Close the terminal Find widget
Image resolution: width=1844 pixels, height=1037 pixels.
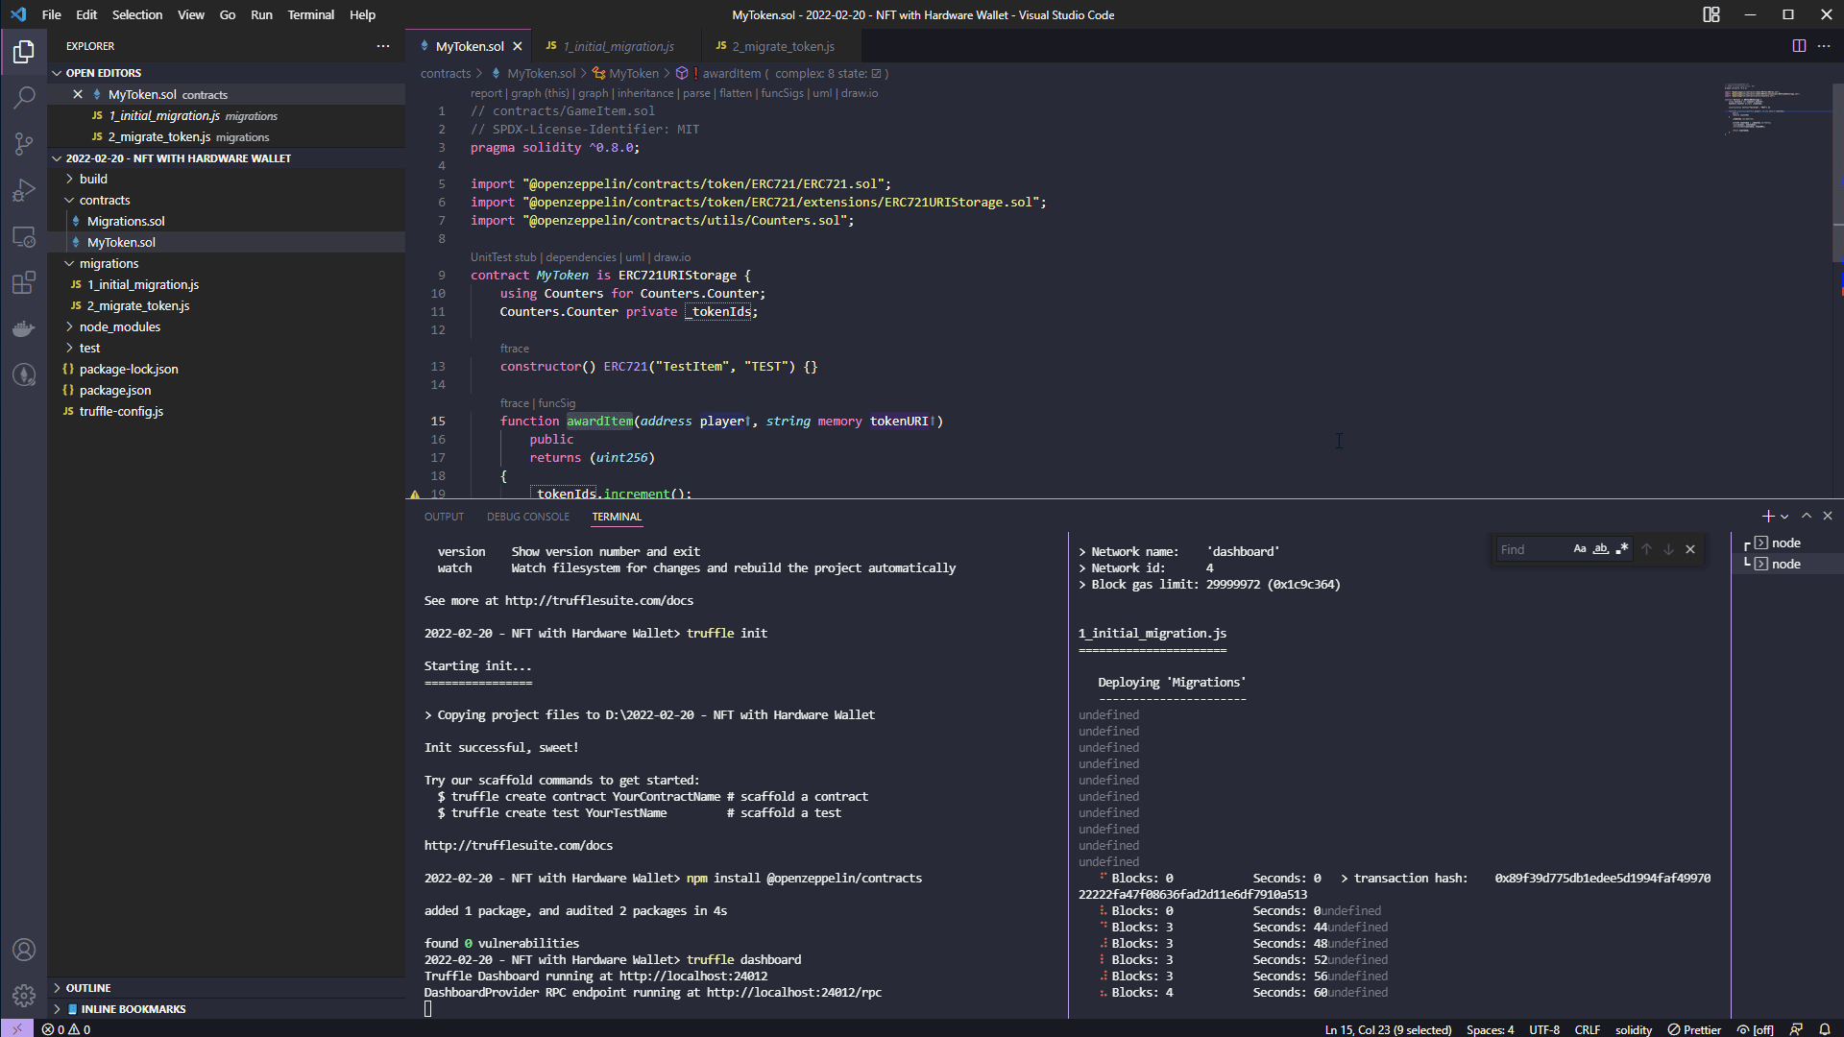point(1690,549)
